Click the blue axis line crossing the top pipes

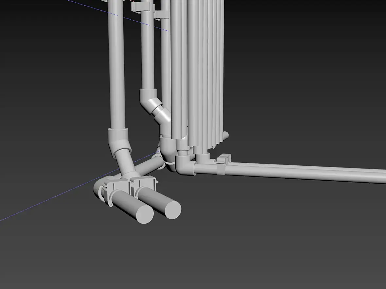tap(118, 15)
